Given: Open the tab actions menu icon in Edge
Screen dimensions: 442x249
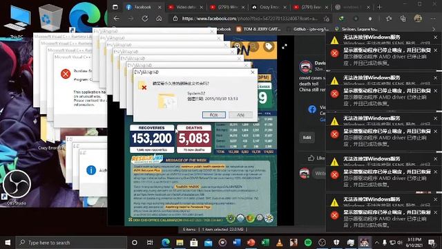Looking at the screenshot, I should pos(115,7).
